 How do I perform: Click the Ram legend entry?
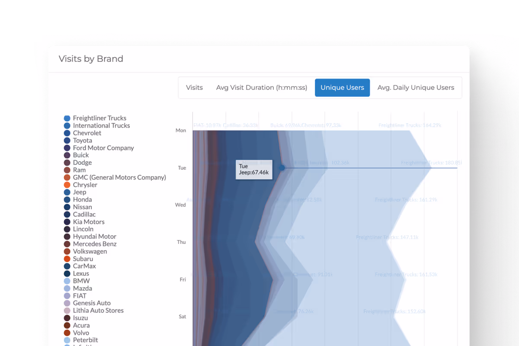(x=75, y=170)
